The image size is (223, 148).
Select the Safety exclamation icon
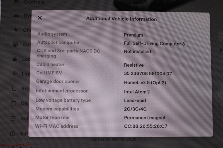(13, 133)
